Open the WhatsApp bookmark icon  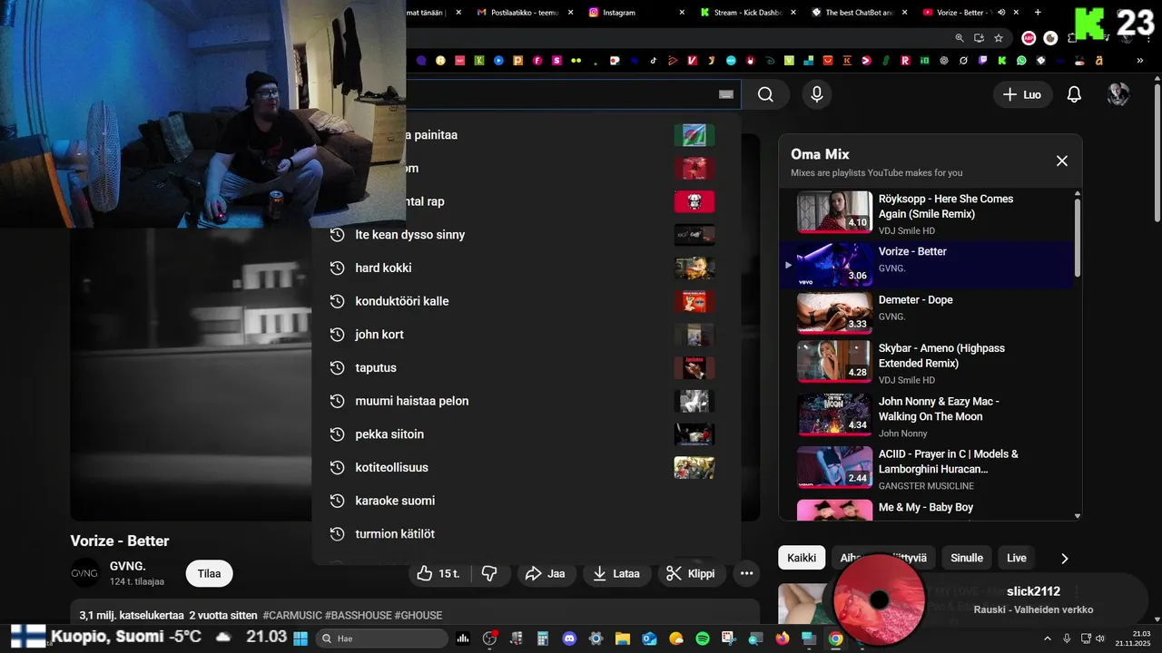click(1021, 61)
